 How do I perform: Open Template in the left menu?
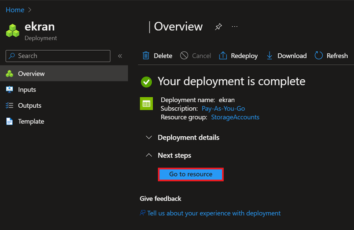pyautogui.click(x=31, y=121)
